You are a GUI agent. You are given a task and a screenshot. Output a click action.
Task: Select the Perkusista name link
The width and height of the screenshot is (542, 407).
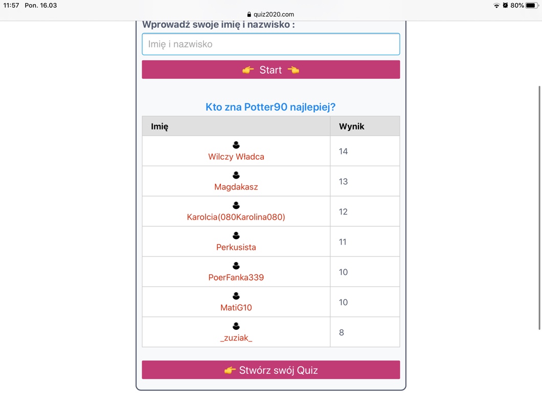pyautogui.click(x=236, y=247)
